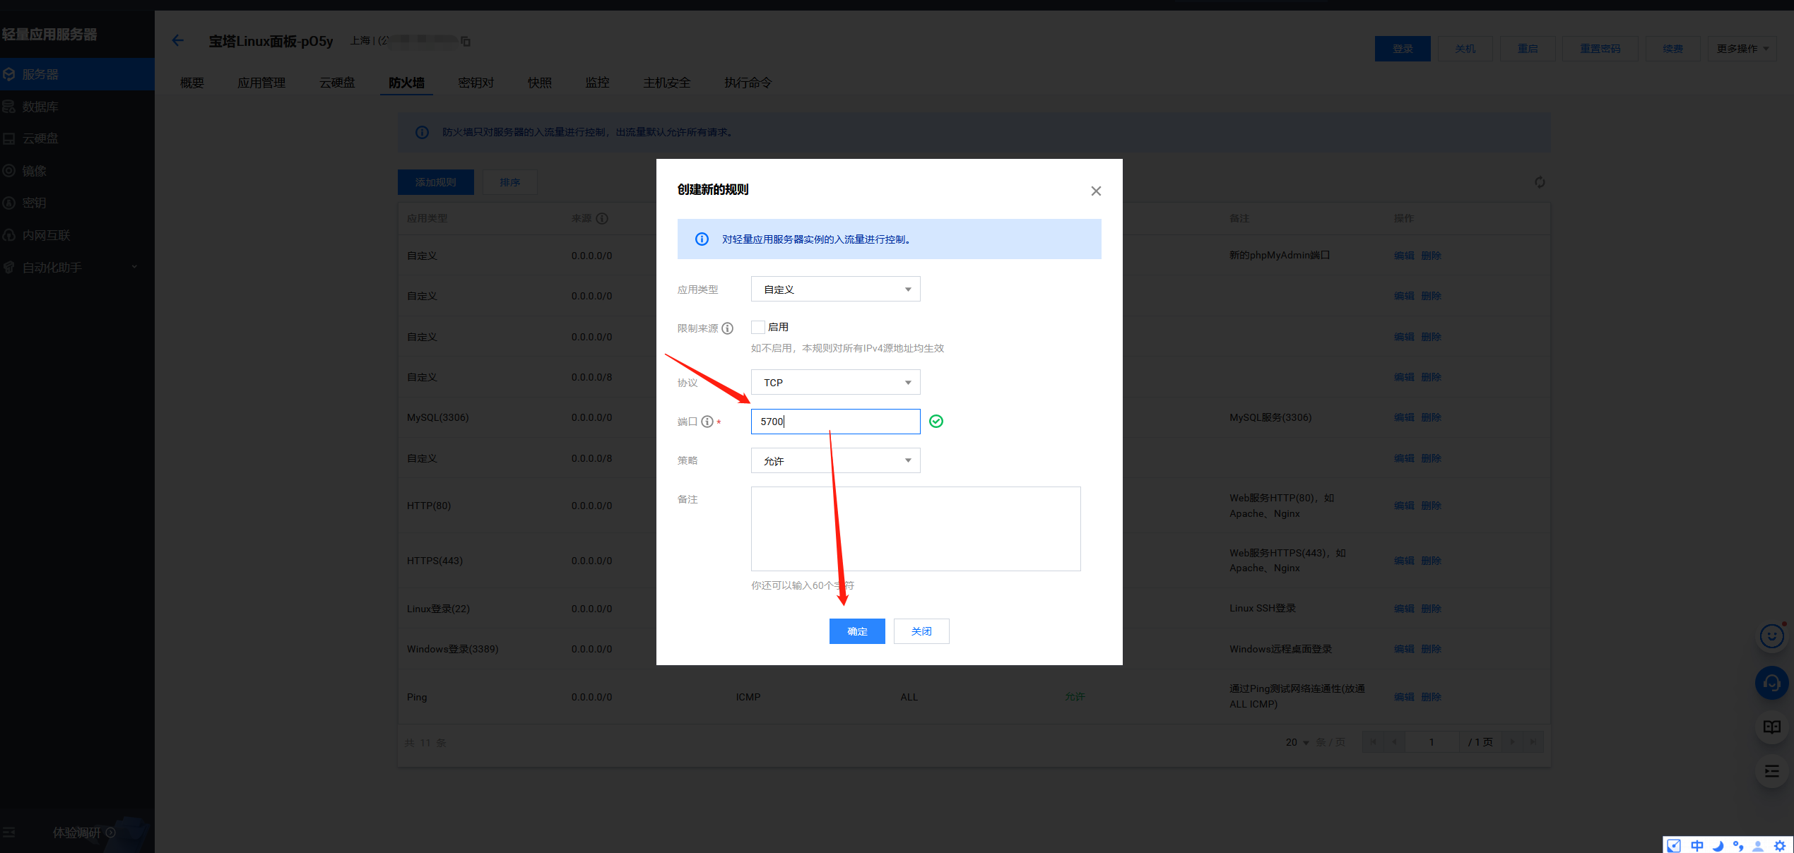
Task: Click the 关机 button
Action: (x=1465, y=49)
